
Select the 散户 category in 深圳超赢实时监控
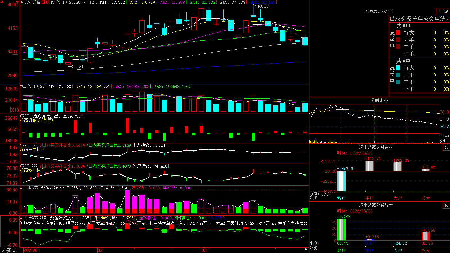[341, 198]
